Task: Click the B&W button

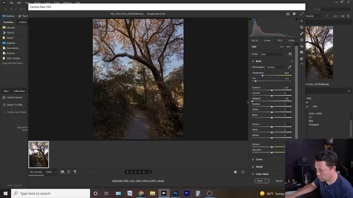Action: click(x=288, y=47)
